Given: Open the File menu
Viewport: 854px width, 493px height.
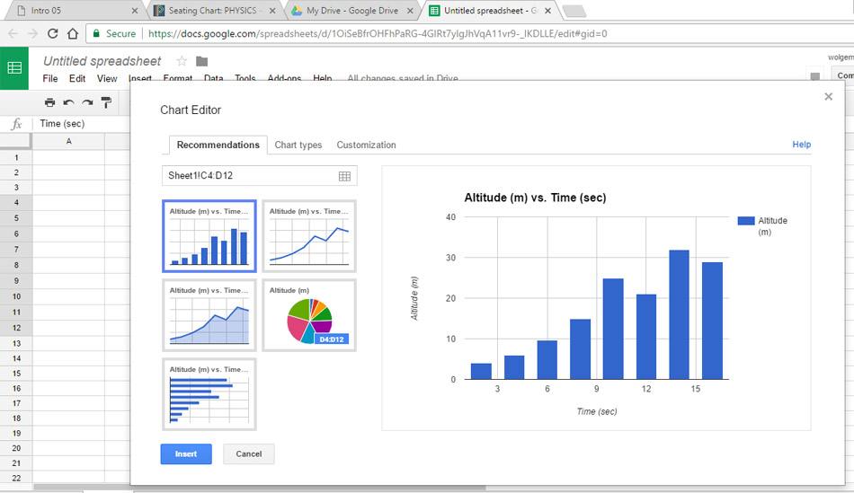Looking at the screenshot, I should (x=50, y=79).
